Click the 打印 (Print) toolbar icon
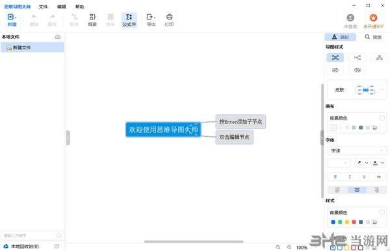 169,20
